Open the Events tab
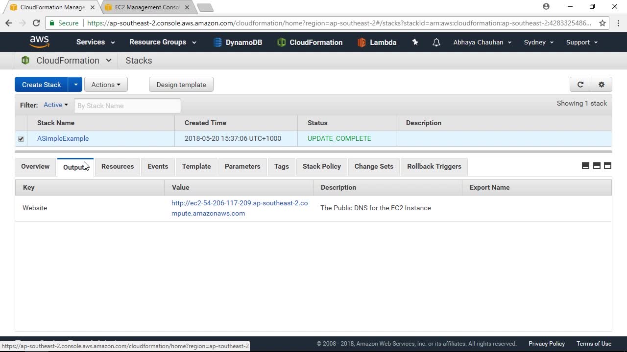 coord(158,166)
